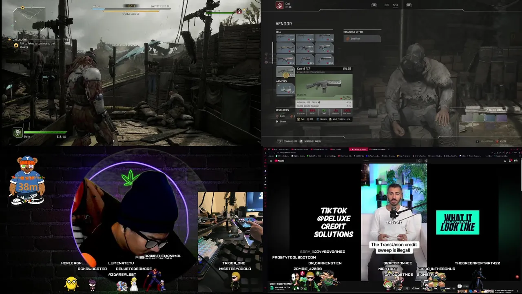Click the LB shoulder button prompt

point(374,5)
